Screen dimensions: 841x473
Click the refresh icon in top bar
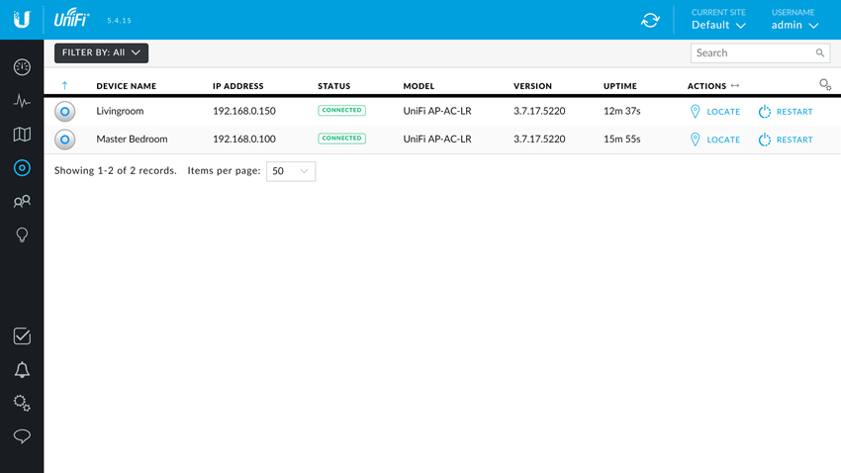[650, 20]
